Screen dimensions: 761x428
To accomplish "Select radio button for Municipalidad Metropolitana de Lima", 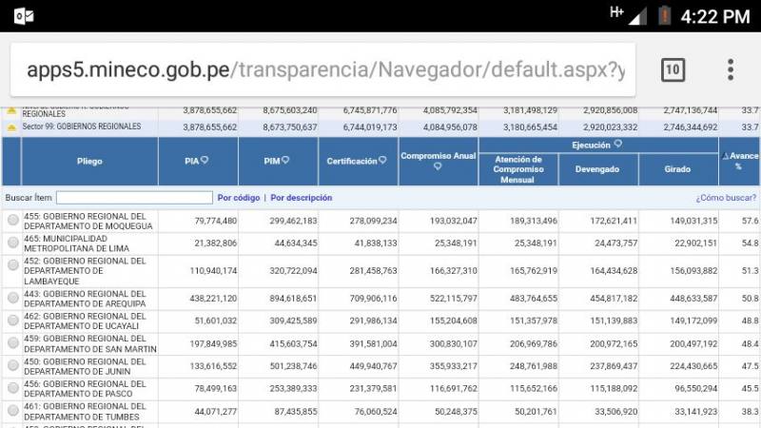I will click(x=13, y=243).
